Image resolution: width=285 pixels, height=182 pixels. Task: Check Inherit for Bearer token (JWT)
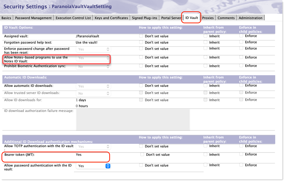[x=205, y=154]
